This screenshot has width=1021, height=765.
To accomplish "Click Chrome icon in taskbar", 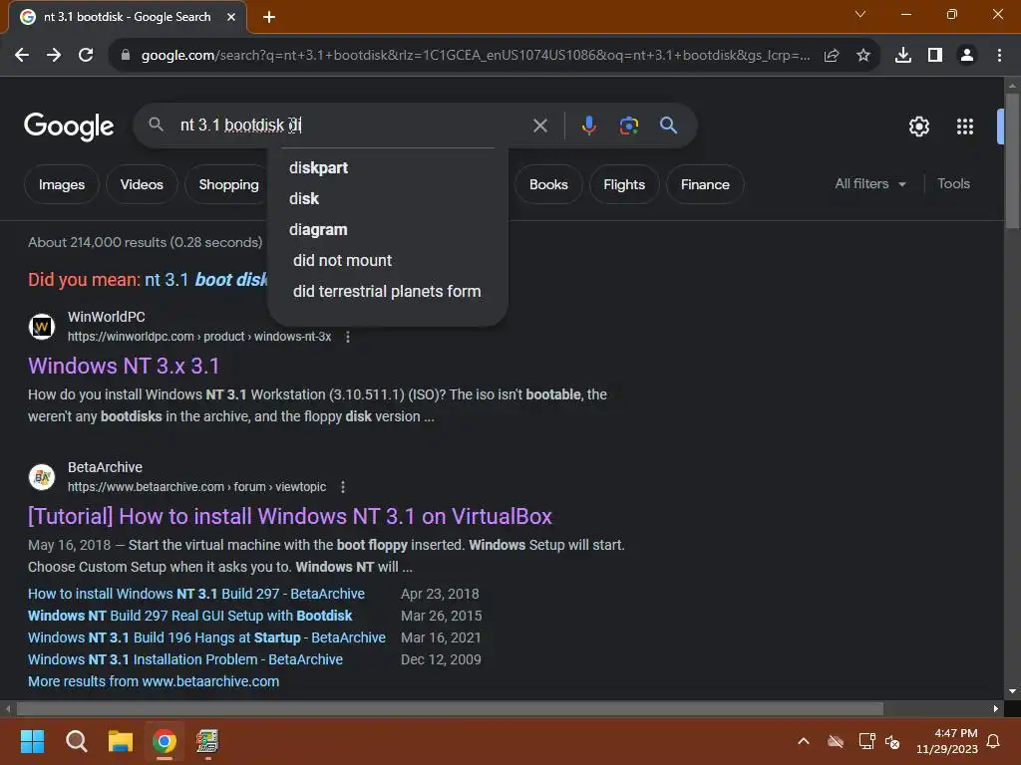I will (165, 741).
